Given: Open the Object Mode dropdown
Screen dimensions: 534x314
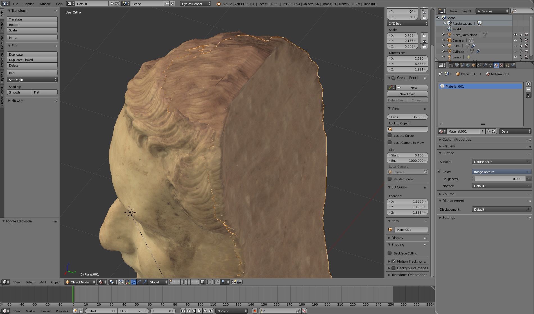Looking at the screenshot, I should click(x=80, y=282).
